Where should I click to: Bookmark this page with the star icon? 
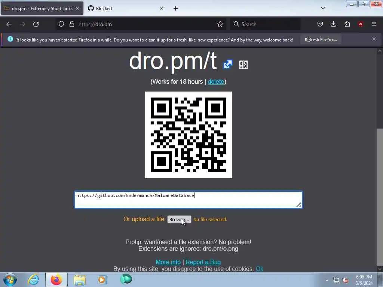(220, 24)
